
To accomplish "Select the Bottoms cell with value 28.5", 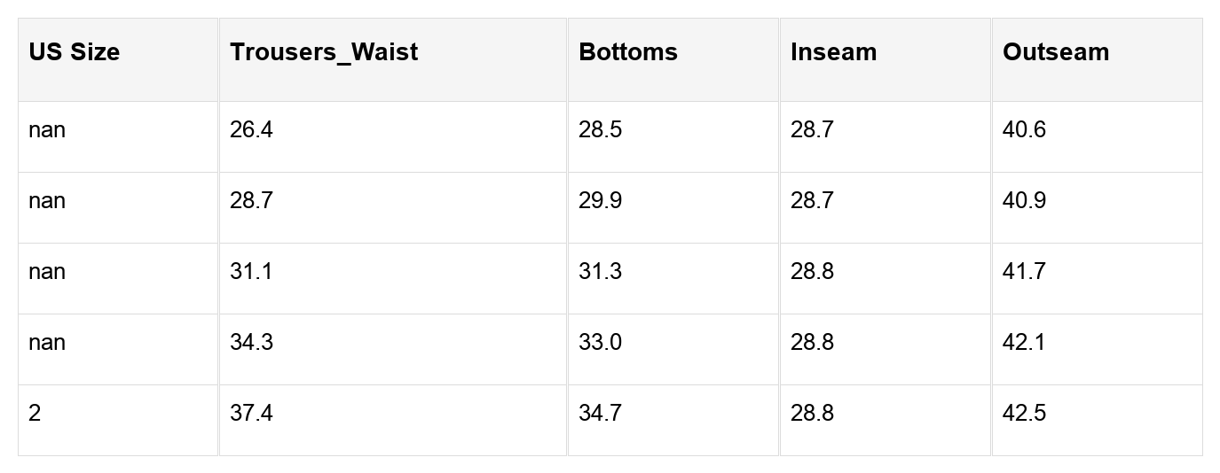I will (601, 130).
